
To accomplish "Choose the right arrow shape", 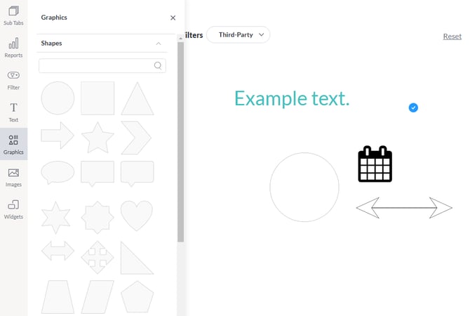I will pyautogui.click(x=58, y=137).
